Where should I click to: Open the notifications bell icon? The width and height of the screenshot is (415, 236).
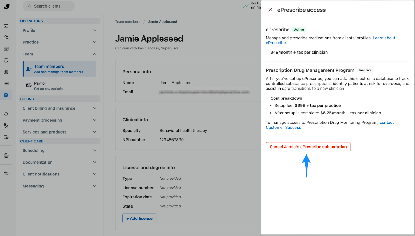click(6, 114)
